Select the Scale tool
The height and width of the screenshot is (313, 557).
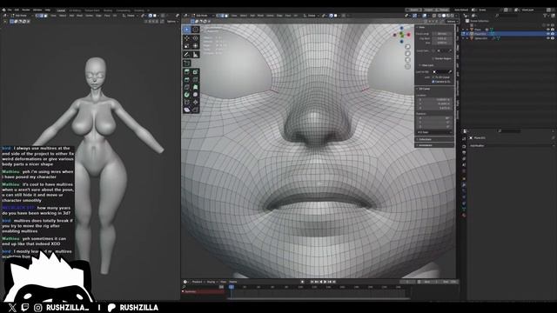(x=187, y=46)
